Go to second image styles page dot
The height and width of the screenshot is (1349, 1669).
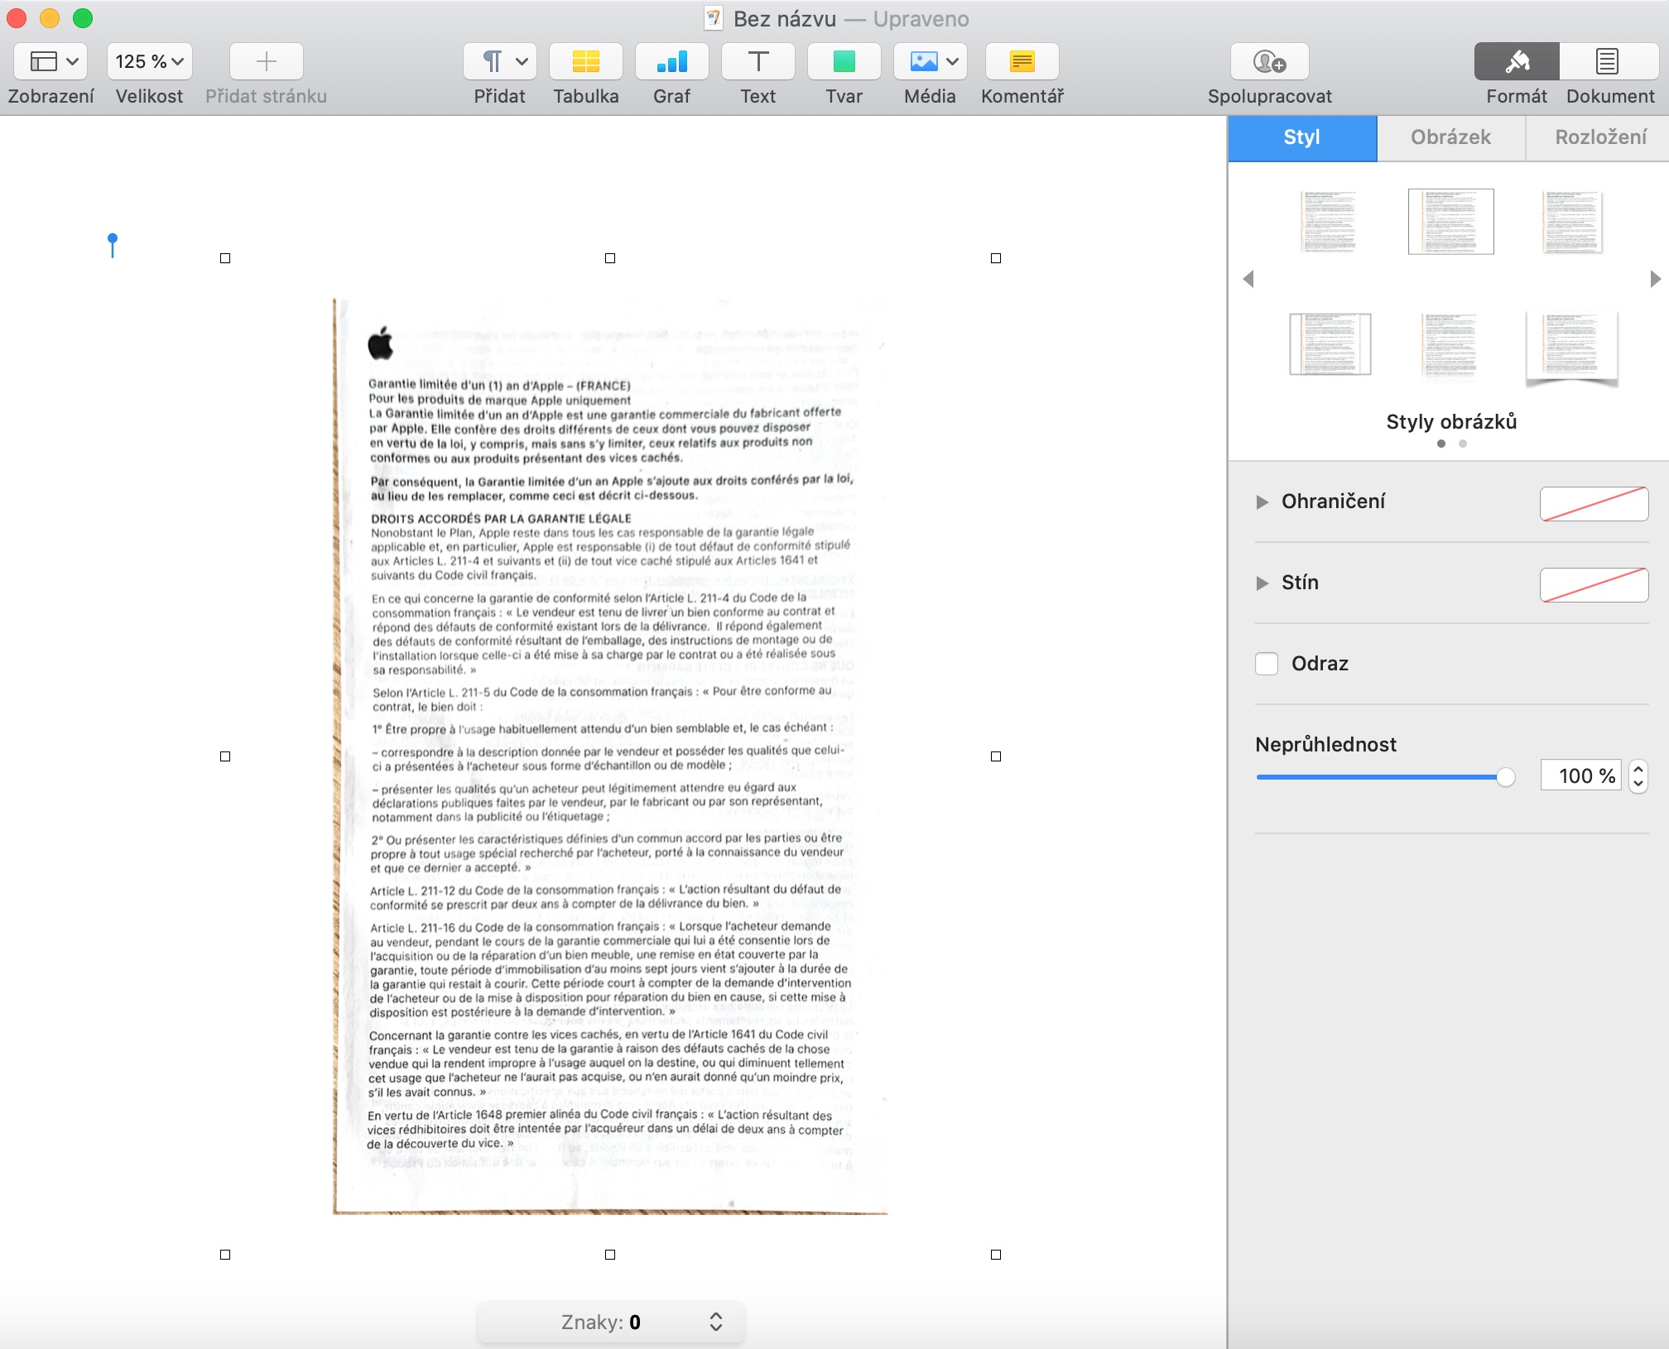(x=1463, y=444)
